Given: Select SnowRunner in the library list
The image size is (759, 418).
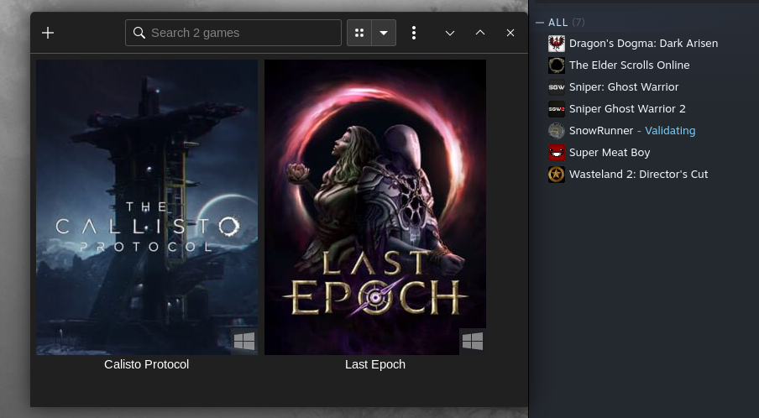Looking at the screenshot, I should tap(600, 131).
